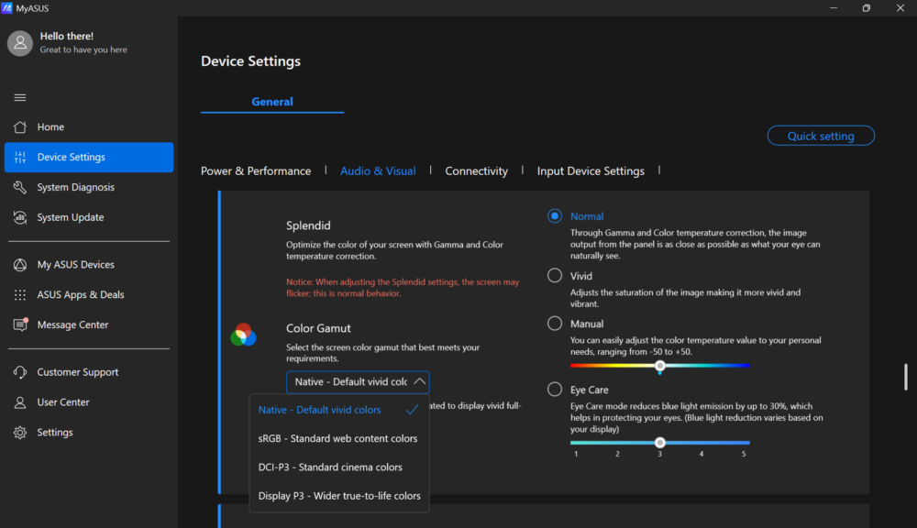The width and height of the screenshot is (917, 528).
Task: Select the Vivid radio button
Action: tap(555, 276)
